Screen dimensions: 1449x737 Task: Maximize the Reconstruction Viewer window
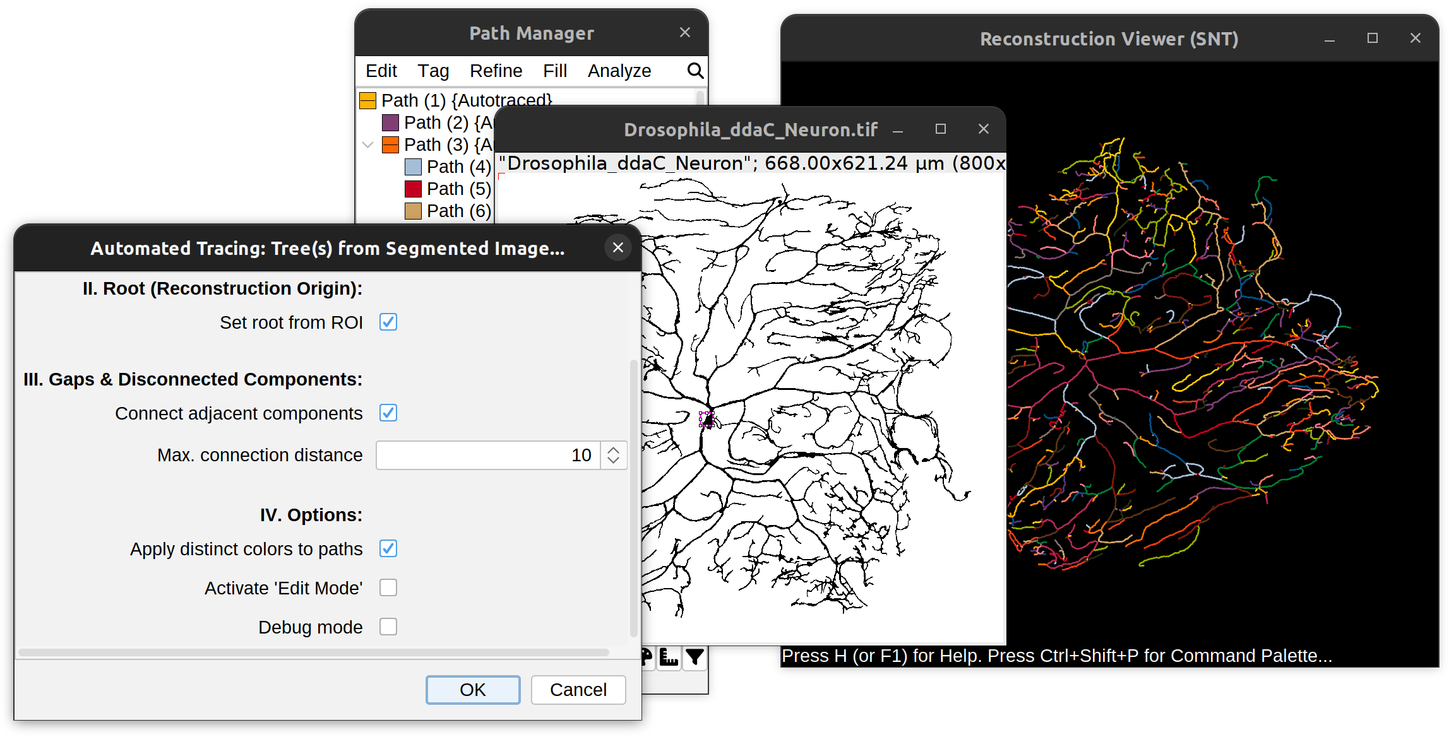tap(1372, 38)
